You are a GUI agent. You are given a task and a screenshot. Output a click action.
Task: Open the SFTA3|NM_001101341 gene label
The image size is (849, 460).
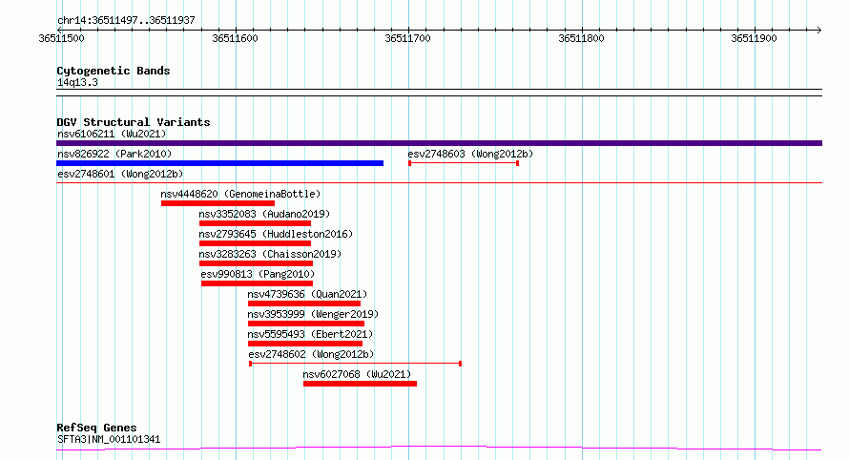(x=109, y=439)
